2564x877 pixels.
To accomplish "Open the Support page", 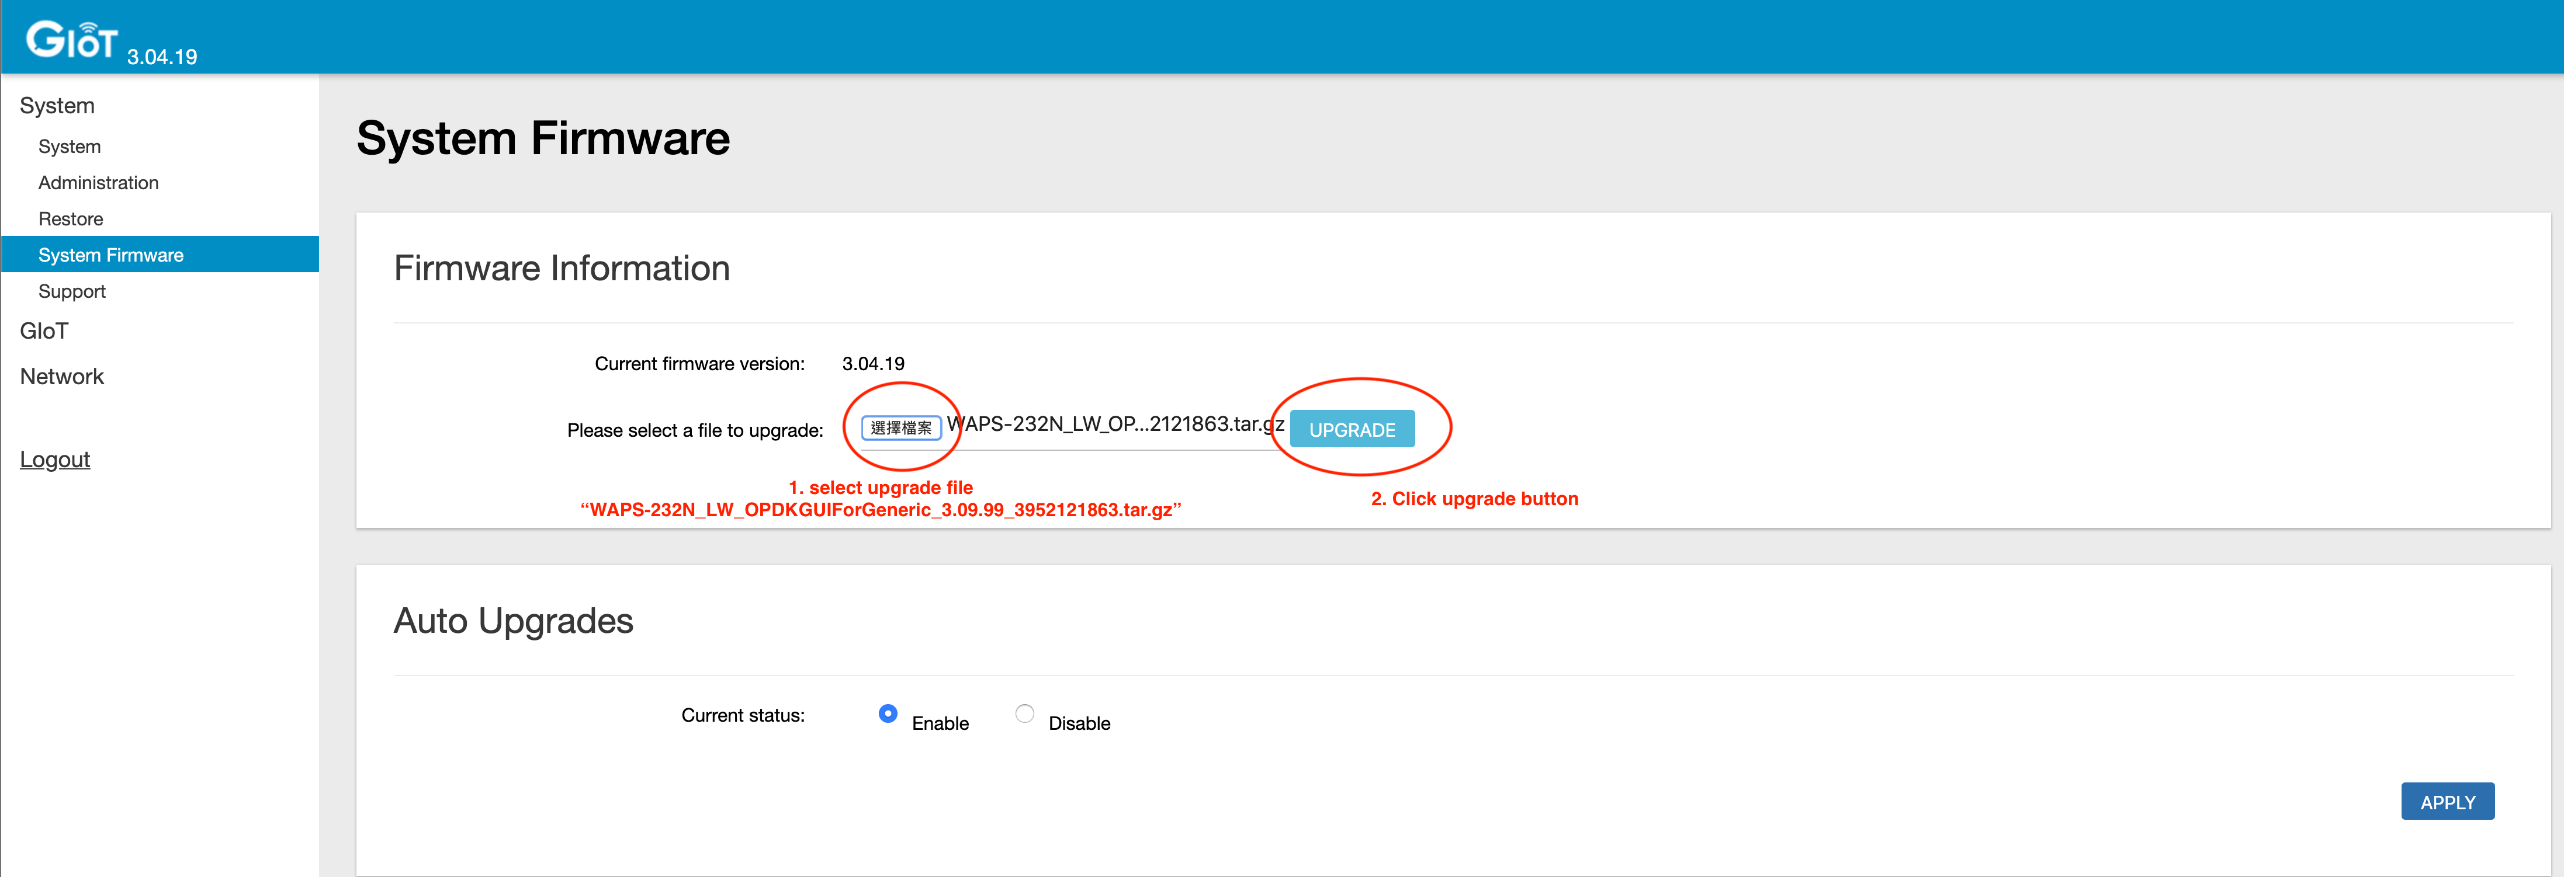I will pyautogui.click(x=72, y=291).
